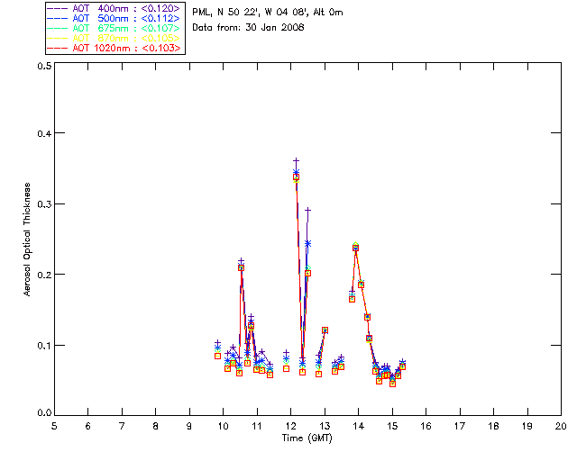Click the 0.5 y-axis tick label
577x461 pixels.
click(x=44, y=66)
